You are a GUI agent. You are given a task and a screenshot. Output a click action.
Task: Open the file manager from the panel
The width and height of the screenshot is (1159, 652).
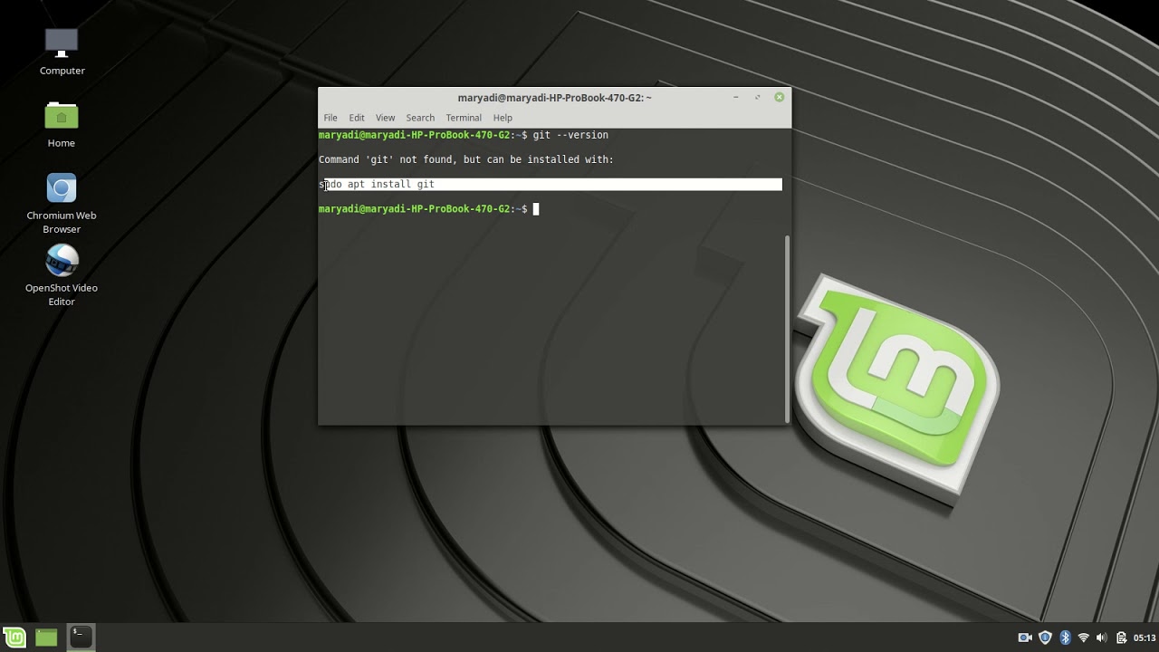[46, 637]
